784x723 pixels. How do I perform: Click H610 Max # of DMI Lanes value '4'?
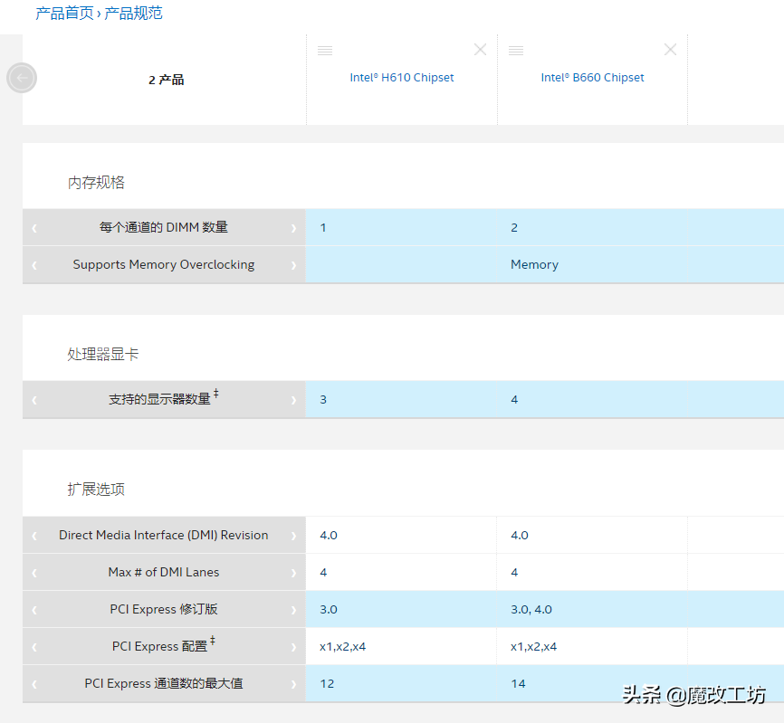point(323,572)
